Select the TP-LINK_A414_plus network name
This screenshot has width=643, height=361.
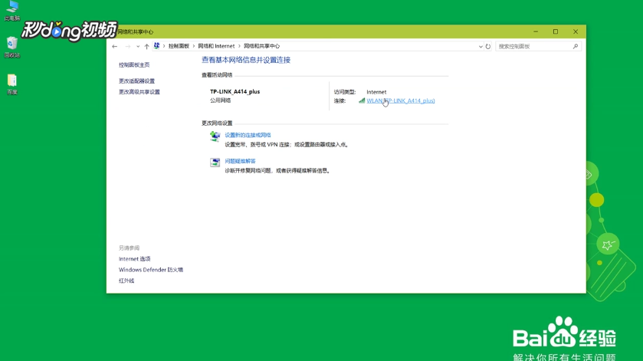[x=235, y=91]
